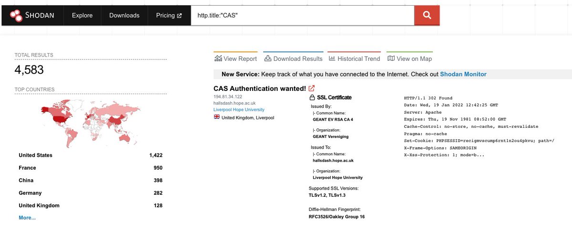Screen dimensions: 572x230
Task: Open the Explore menu
Action: click(82, 15)
